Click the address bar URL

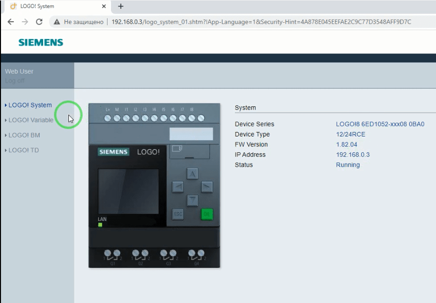(261, 22)
